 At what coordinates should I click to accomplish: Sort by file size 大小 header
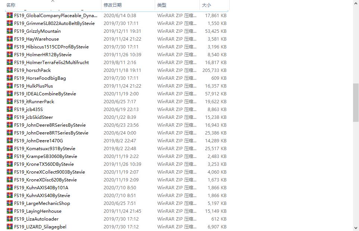[x=214, y=5]
